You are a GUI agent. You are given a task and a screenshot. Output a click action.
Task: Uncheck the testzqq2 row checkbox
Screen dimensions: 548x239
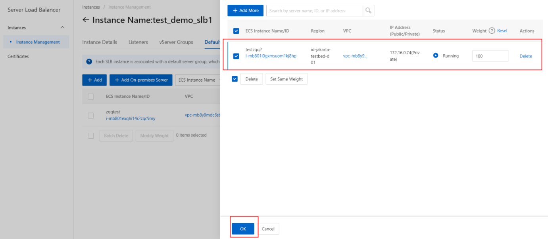click(x=236, y=56)
